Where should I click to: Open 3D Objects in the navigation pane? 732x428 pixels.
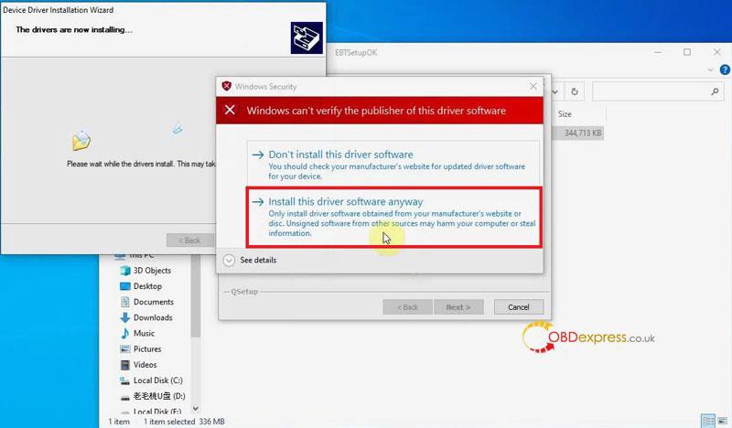(152, 270)
